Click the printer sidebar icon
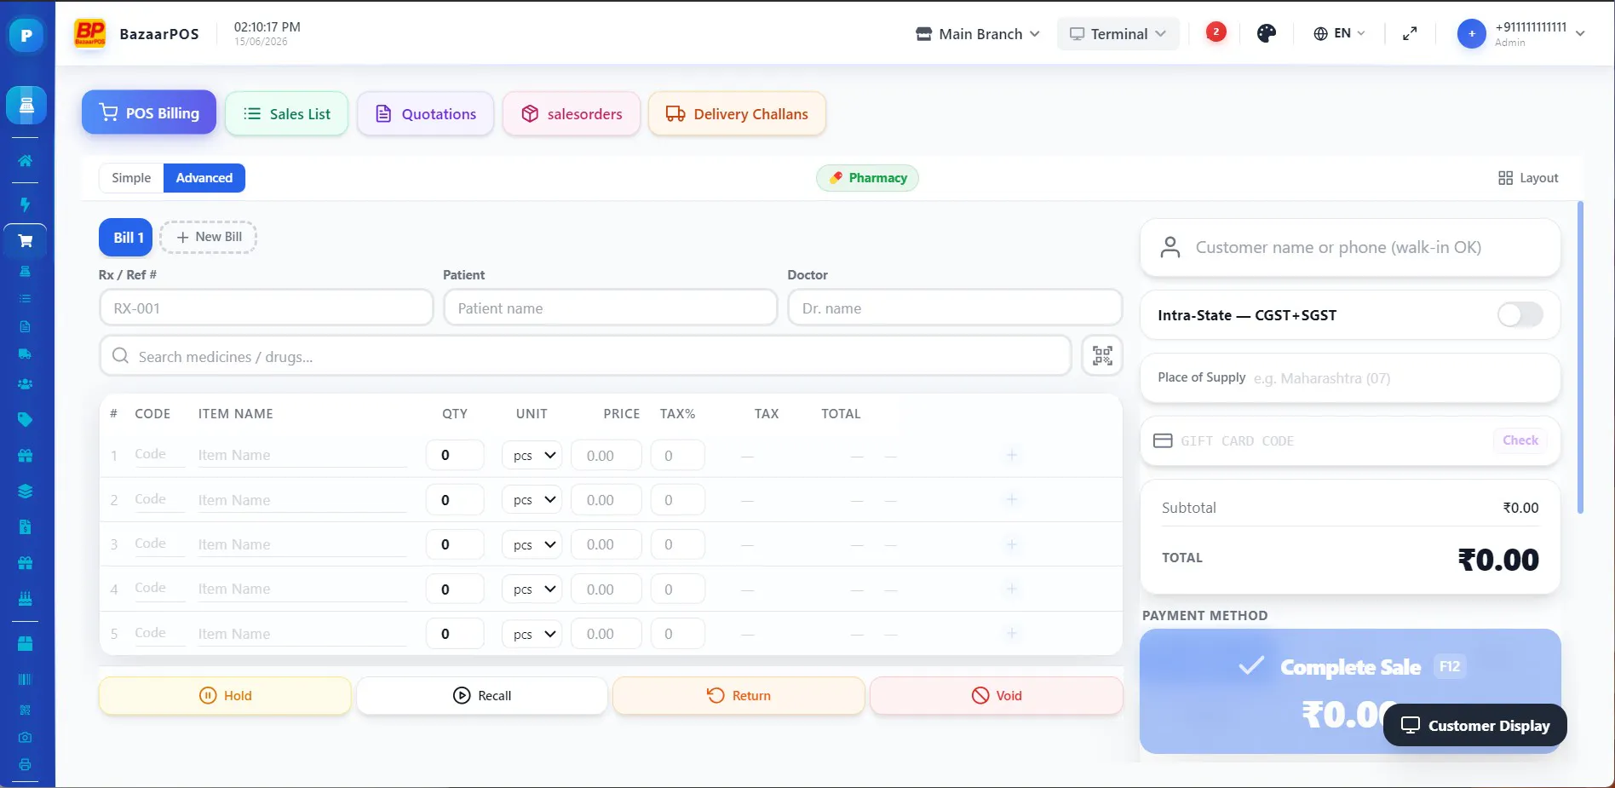The width and height of the screenshot is (1615, 788). point(26,764)
